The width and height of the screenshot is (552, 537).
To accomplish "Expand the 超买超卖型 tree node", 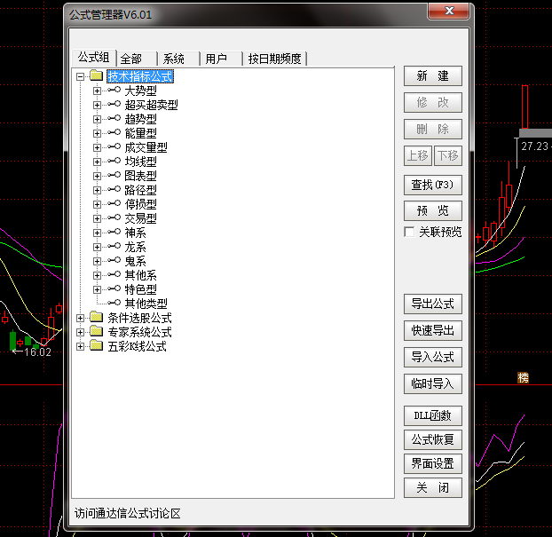I will pyautogui.click(x=98, y=105).
